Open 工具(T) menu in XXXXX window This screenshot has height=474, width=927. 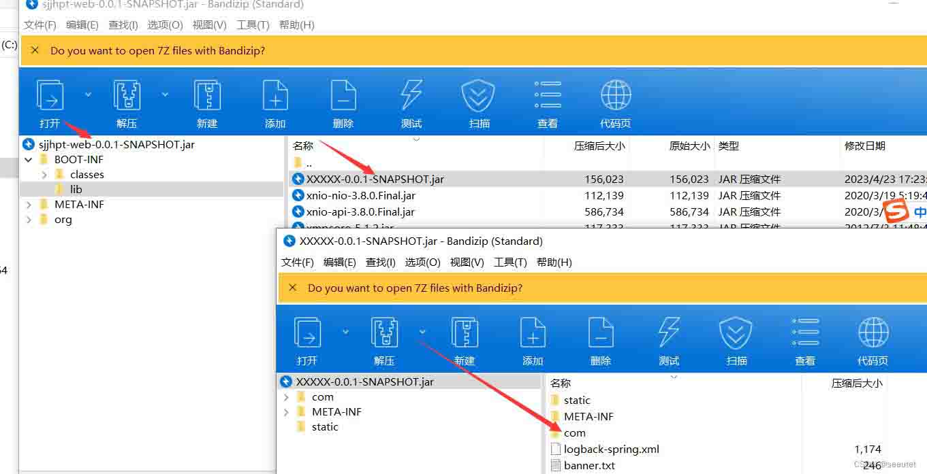click(x=510, y=263)
